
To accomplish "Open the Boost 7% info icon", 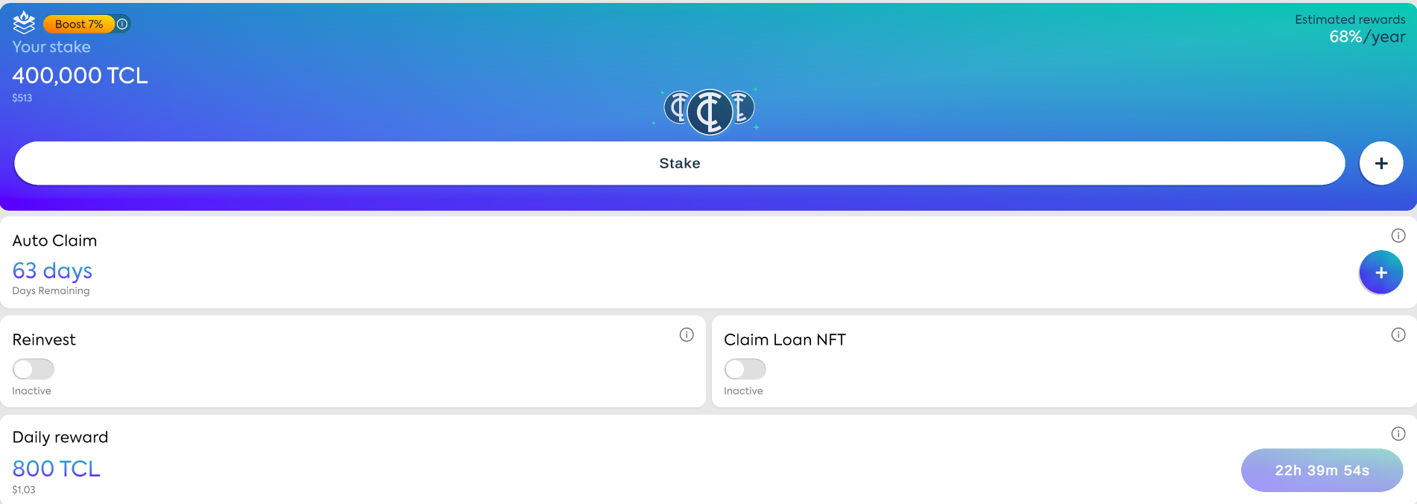I will click(123, 24).
